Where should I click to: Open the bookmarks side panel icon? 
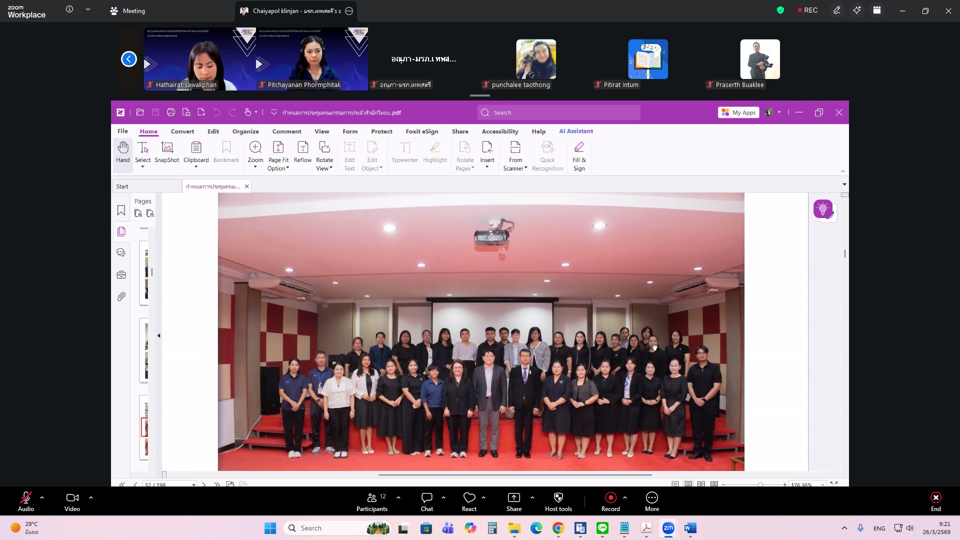121,210
